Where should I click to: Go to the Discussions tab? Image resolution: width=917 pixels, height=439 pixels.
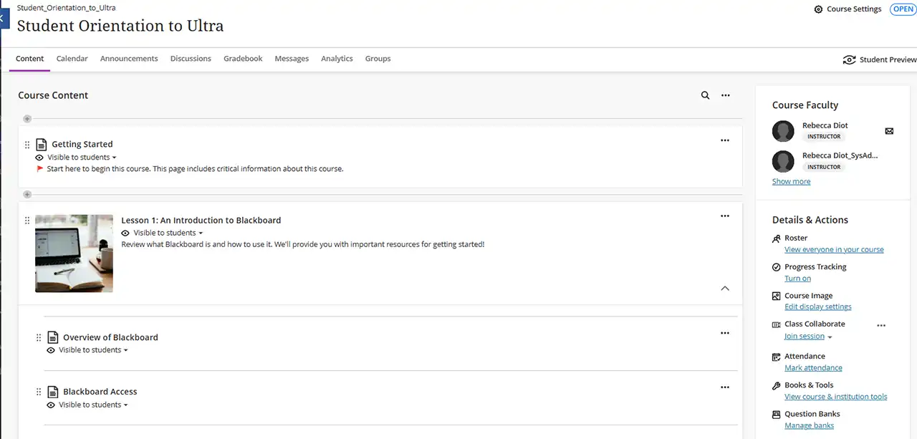click(x=191, y=59)
